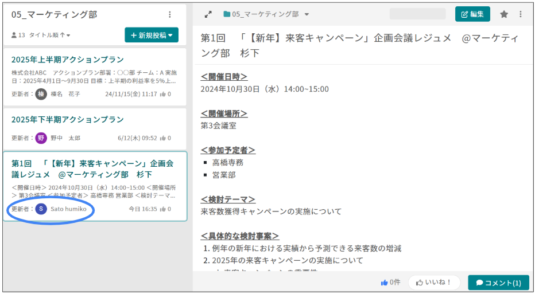535x294 pixels.
Task: Click 榛名 花子's avatar icon
Action: [41, 94]
